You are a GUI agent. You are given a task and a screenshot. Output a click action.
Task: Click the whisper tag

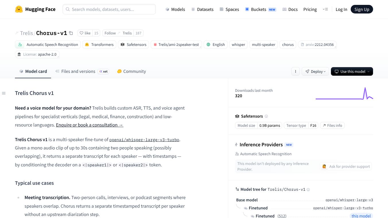pyautogui.click(x=238, y=44)
